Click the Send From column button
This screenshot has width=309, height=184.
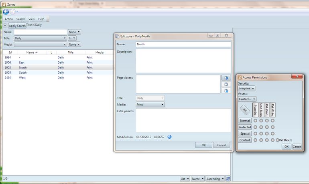(x=261, y=109)
